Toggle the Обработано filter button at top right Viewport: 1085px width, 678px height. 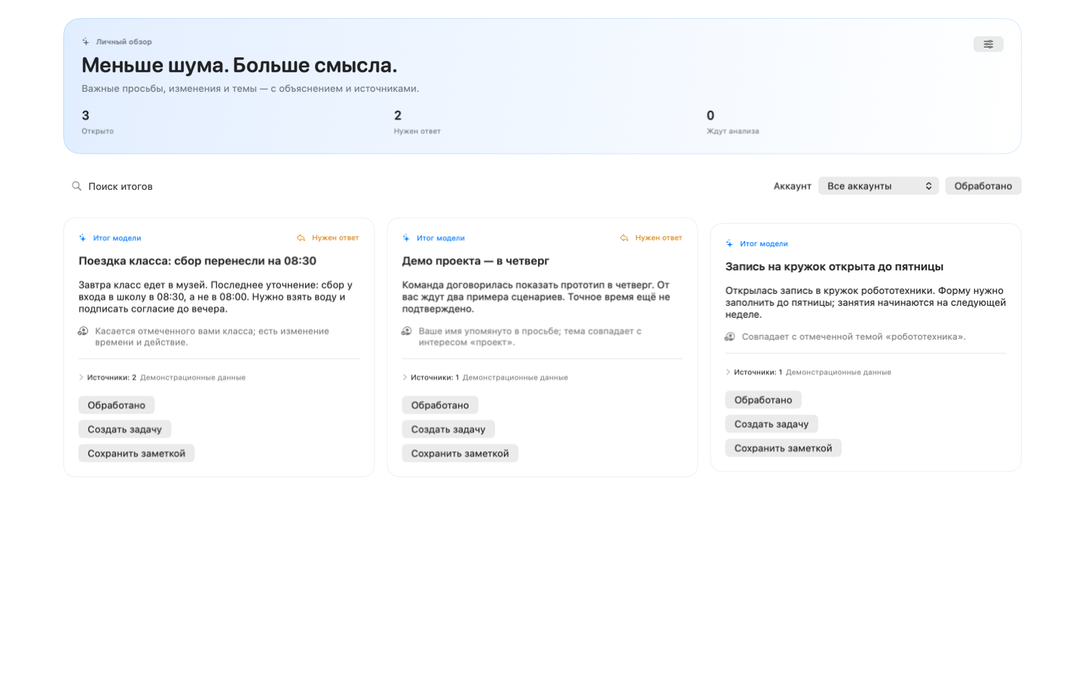(983, 186)
